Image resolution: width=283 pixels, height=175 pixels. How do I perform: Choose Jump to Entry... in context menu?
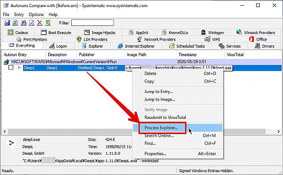178,92
